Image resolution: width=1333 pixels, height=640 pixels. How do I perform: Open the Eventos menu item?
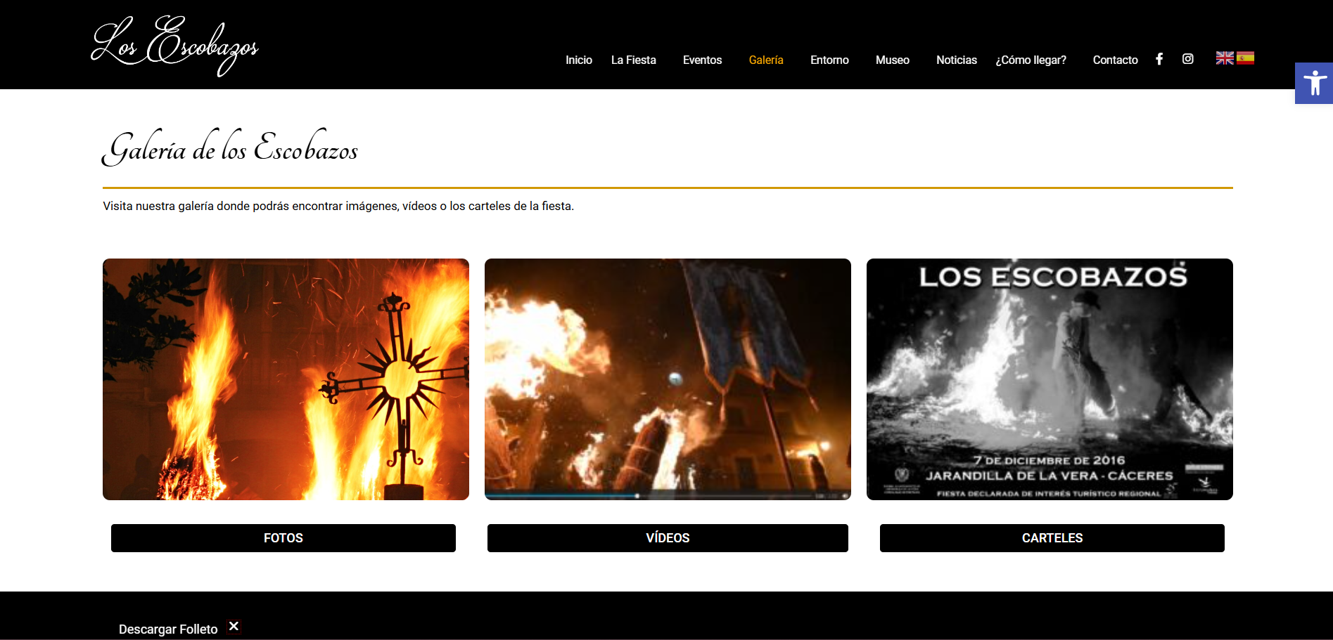pos(702,60)
